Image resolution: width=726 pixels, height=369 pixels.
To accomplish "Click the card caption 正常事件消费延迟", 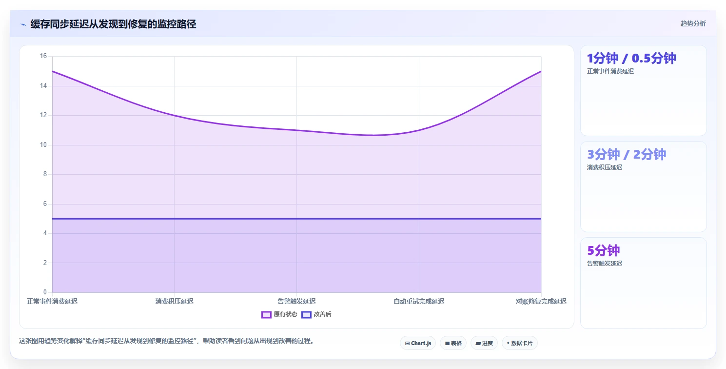I will [x=610, y=71].
